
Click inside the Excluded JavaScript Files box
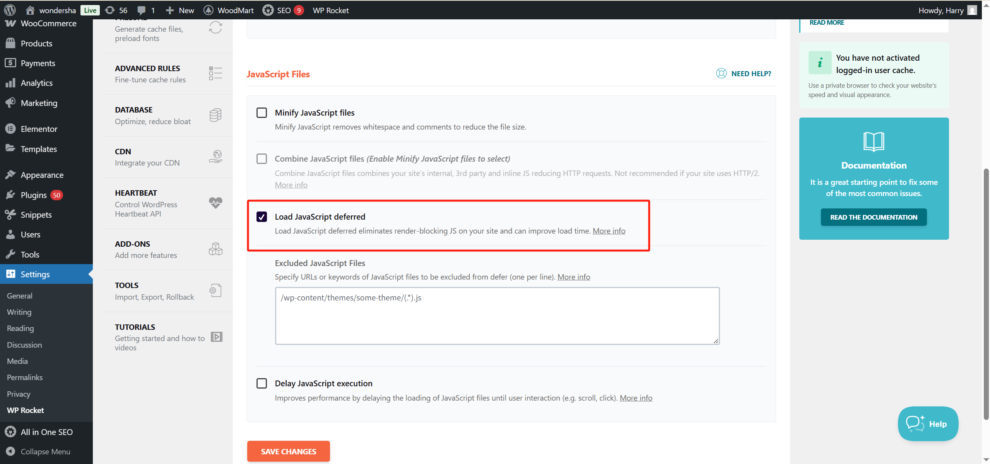pos(496,316)
